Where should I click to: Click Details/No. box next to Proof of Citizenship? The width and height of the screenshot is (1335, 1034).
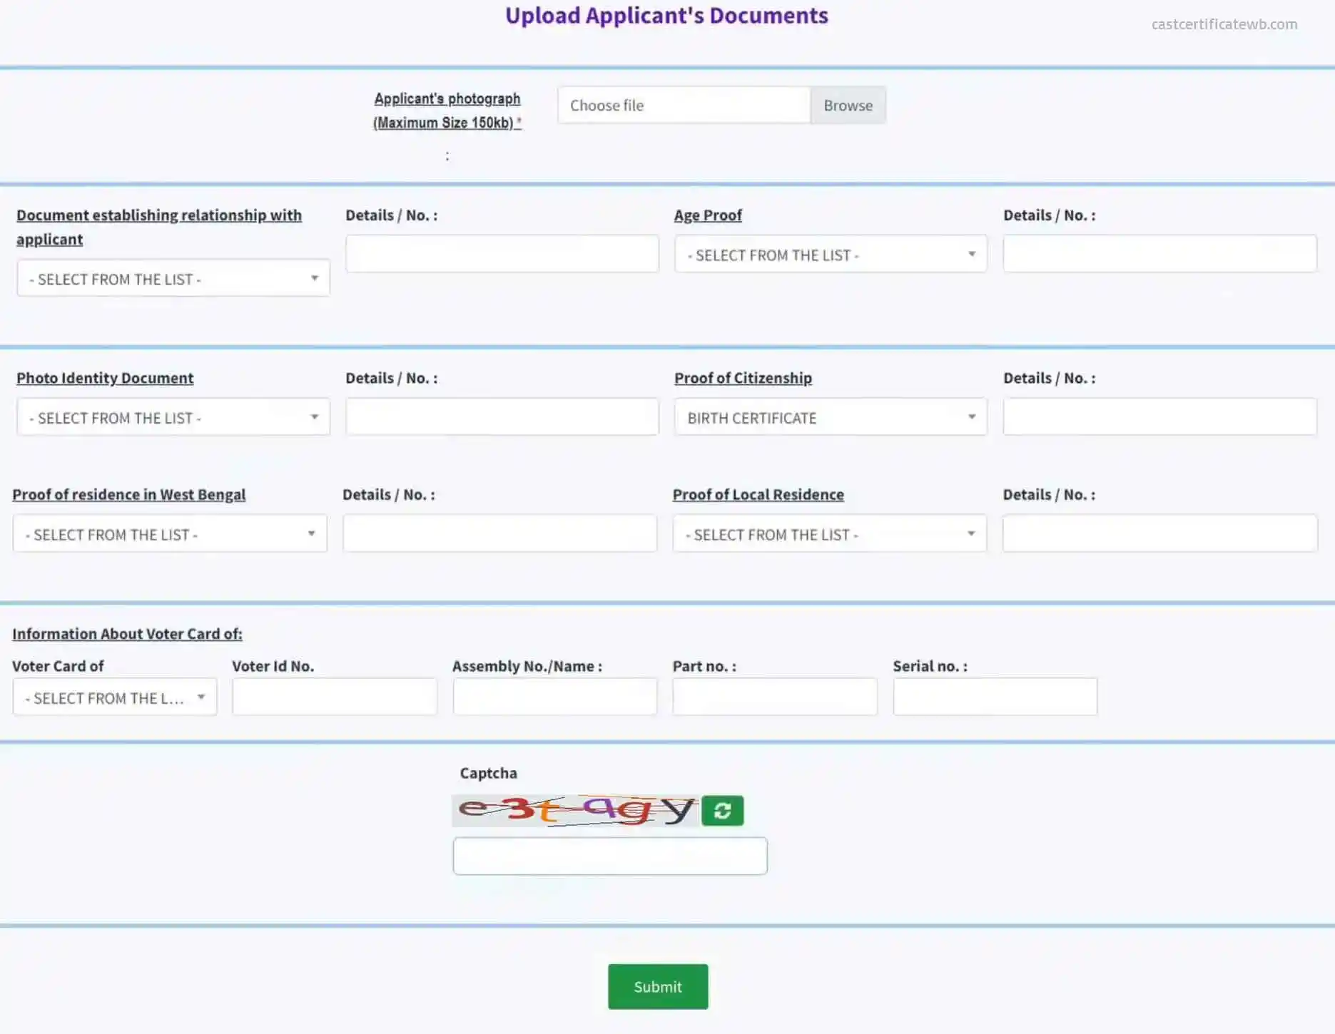point(1159,416)
